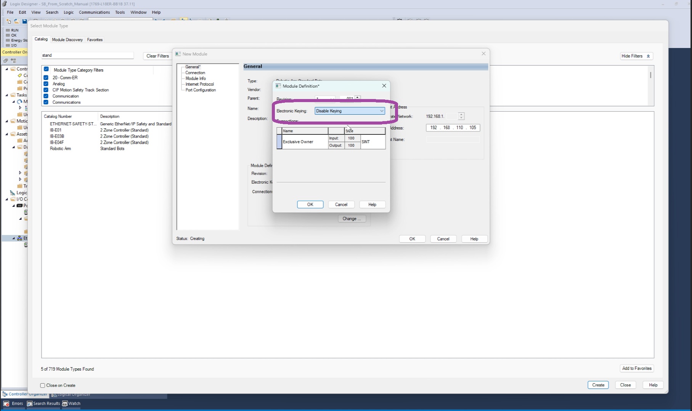
Task: Click OK in Module Definition dialog
Action: click(x=310, y=205)
